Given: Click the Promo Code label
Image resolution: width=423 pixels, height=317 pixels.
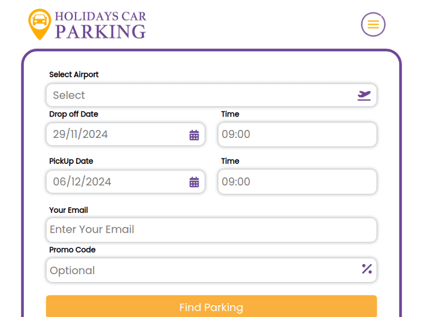Looking at the screenshot, I should click(x=72, y=249).
